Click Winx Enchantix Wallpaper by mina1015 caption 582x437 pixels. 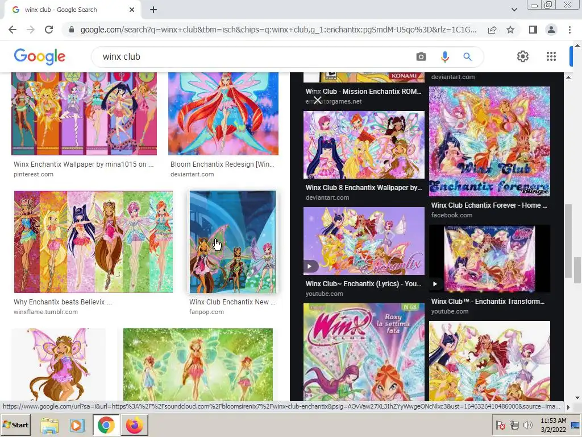(x=84, y=164)
